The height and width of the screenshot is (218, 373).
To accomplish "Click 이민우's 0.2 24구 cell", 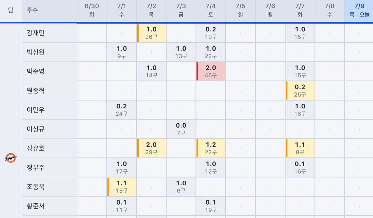I will [122, 110].
